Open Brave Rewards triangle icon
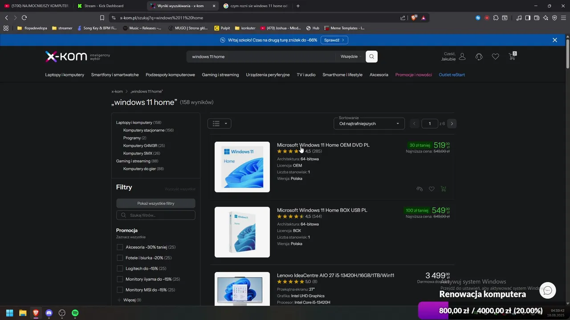Viewport: 570px width, 320px height. 423,18
